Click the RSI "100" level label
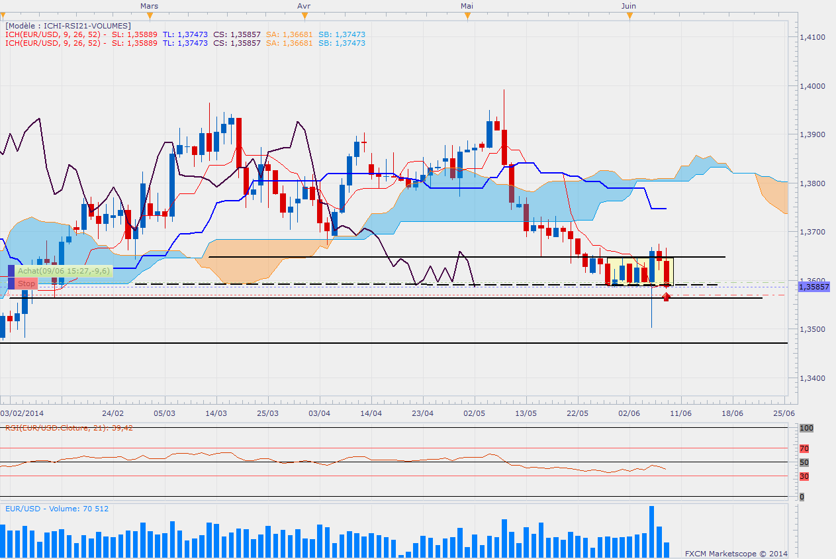The width and height of the screenshot is (836, 559). [806, 429]
